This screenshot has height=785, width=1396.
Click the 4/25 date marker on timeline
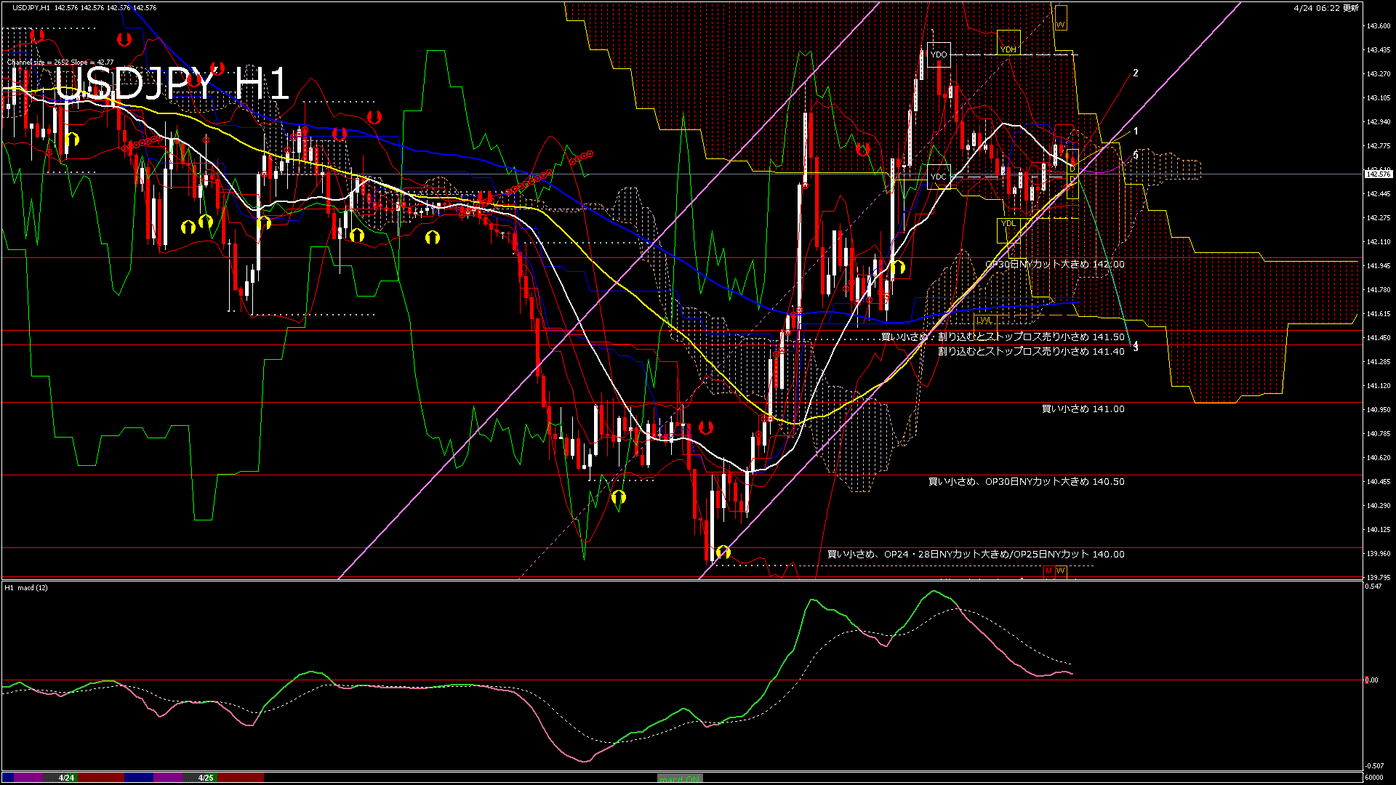tap(206, 778)
